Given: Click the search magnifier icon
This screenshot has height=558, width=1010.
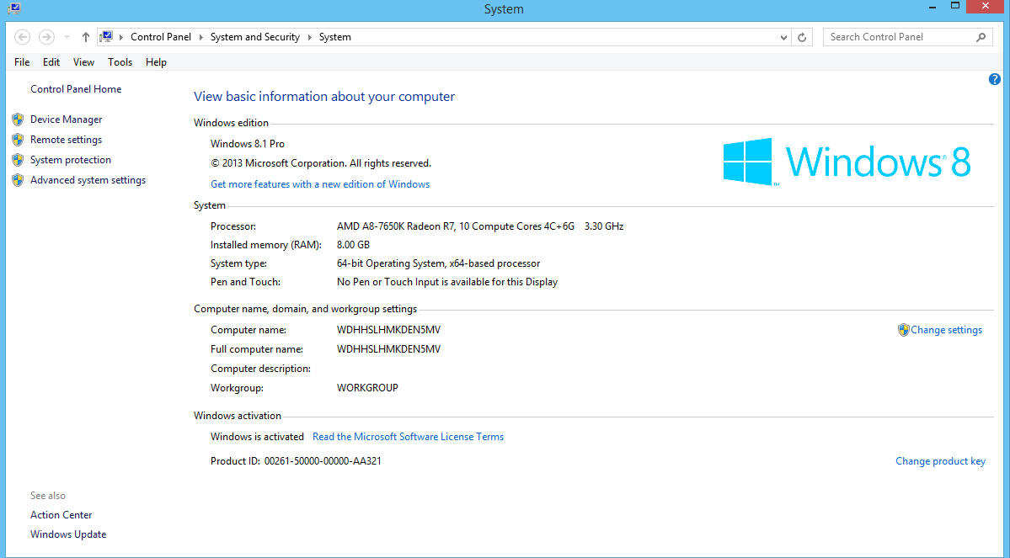Looking at the screenshot, I should pos(981,37).
